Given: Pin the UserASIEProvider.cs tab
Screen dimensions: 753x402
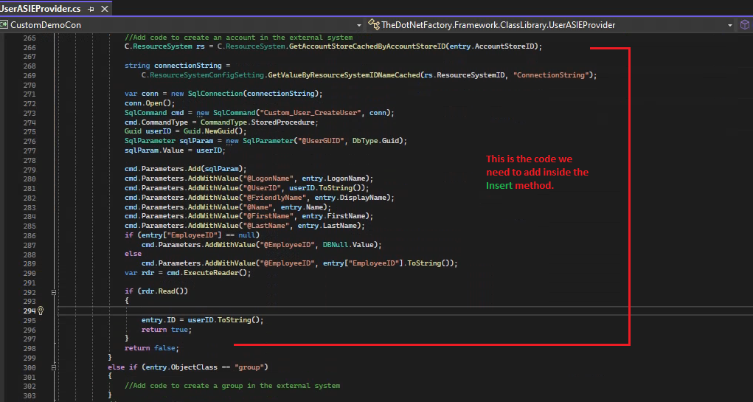Looking at the screenshot, I should [x=91, y=9].
